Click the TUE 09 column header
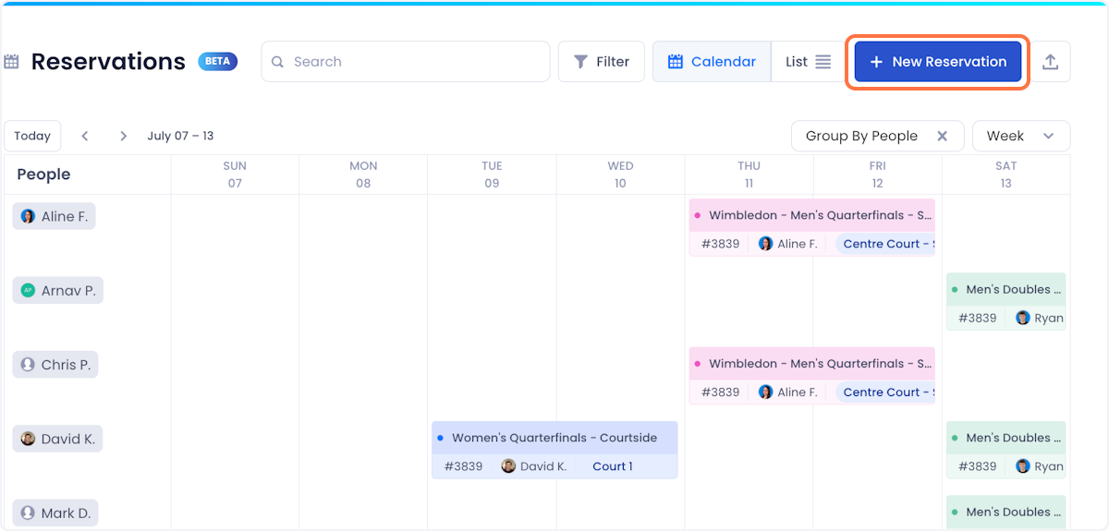1109x531 pixels. [x=492, y=175]
